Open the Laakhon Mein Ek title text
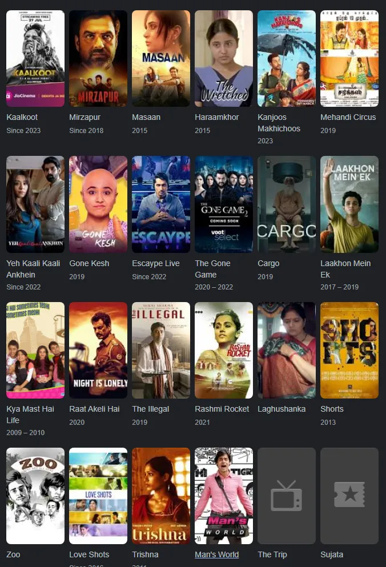This screenshot has height=567, width=386. click(x=345, y=269)
